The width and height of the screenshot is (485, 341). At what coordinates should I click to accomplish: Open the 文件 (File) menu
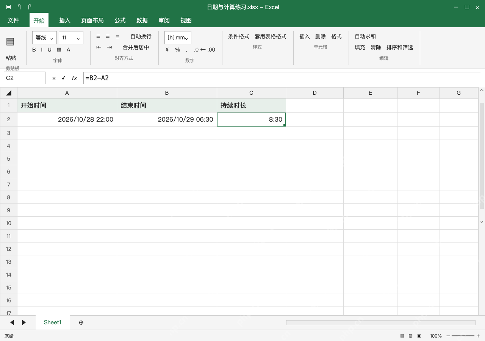point(13,20)
